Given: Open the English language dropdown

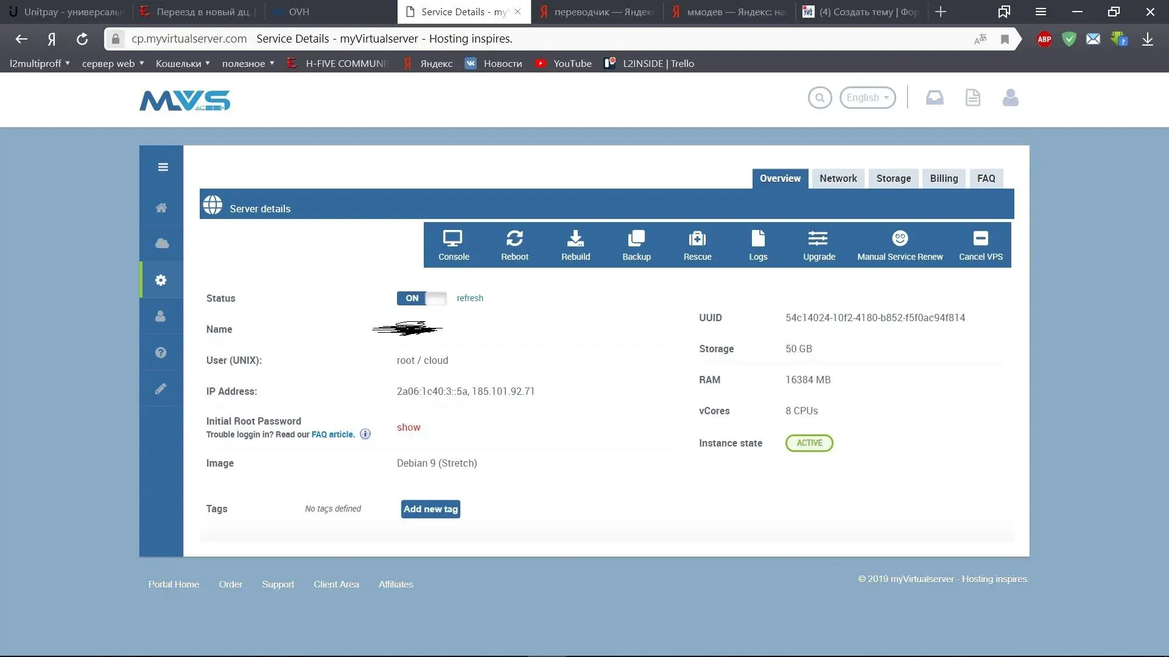Looking at the screenshot, I should click(x=868, y=97).
